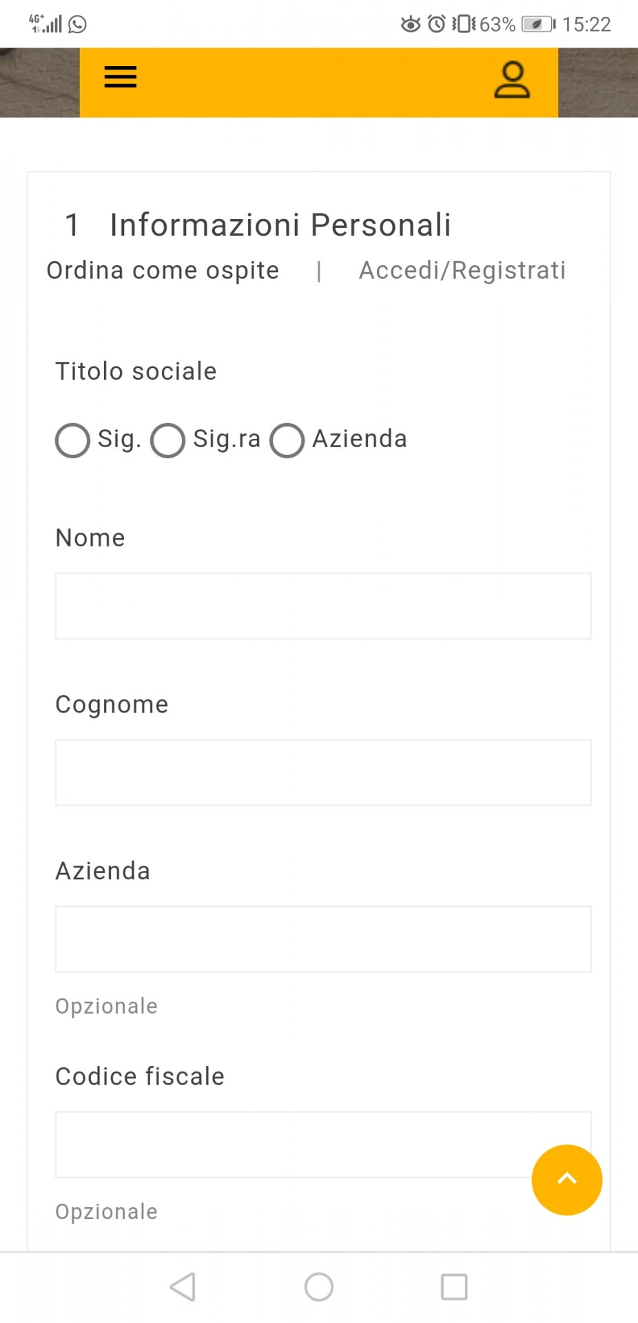This screenshot has height=1323, width=638.
Task: Choose the Azienda radio option
Action: point(287,440)
